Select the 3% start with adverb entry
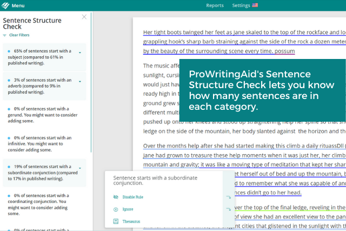The width and height of the screenshot is (346, 231). 44,86
